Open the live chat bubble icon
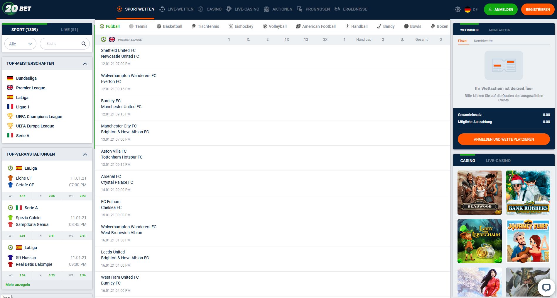The image size is (557, 298). tap(546, 287)
